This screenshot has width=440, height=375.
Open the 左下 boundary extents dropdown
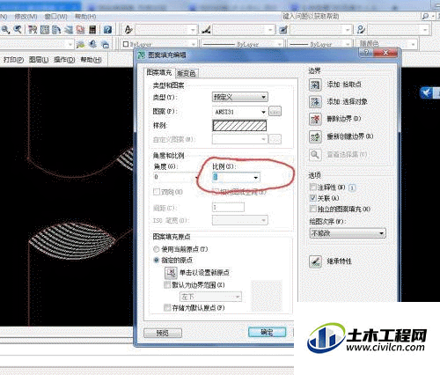pyautogui.click(x=210, y=297)
